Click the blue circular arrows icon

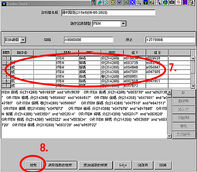coord(133,3)
